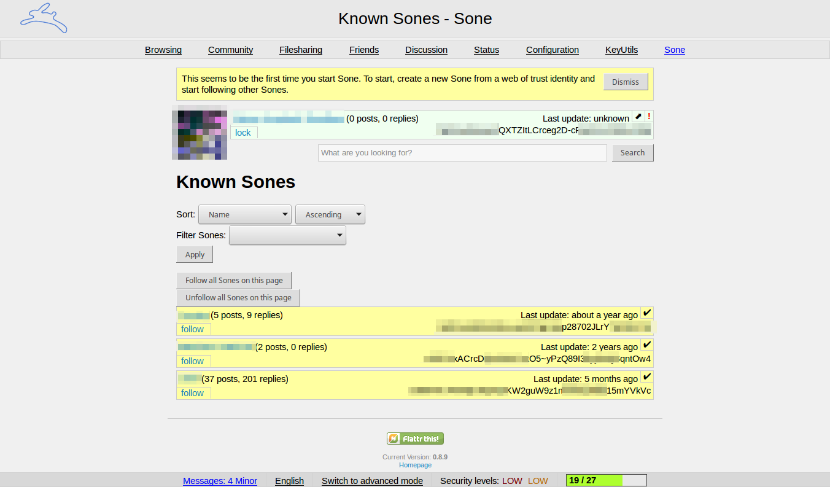Click the English language link
The width and height of the screenshot is (830, 487).
click(x=289, y=481)
